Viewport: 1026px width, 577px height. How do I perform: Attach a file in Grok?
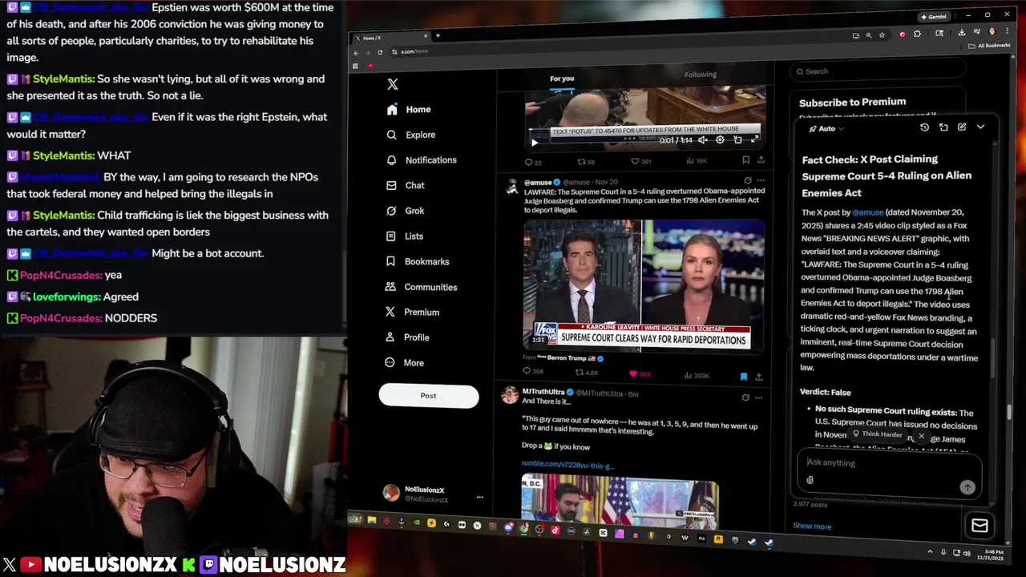point(810,480)
